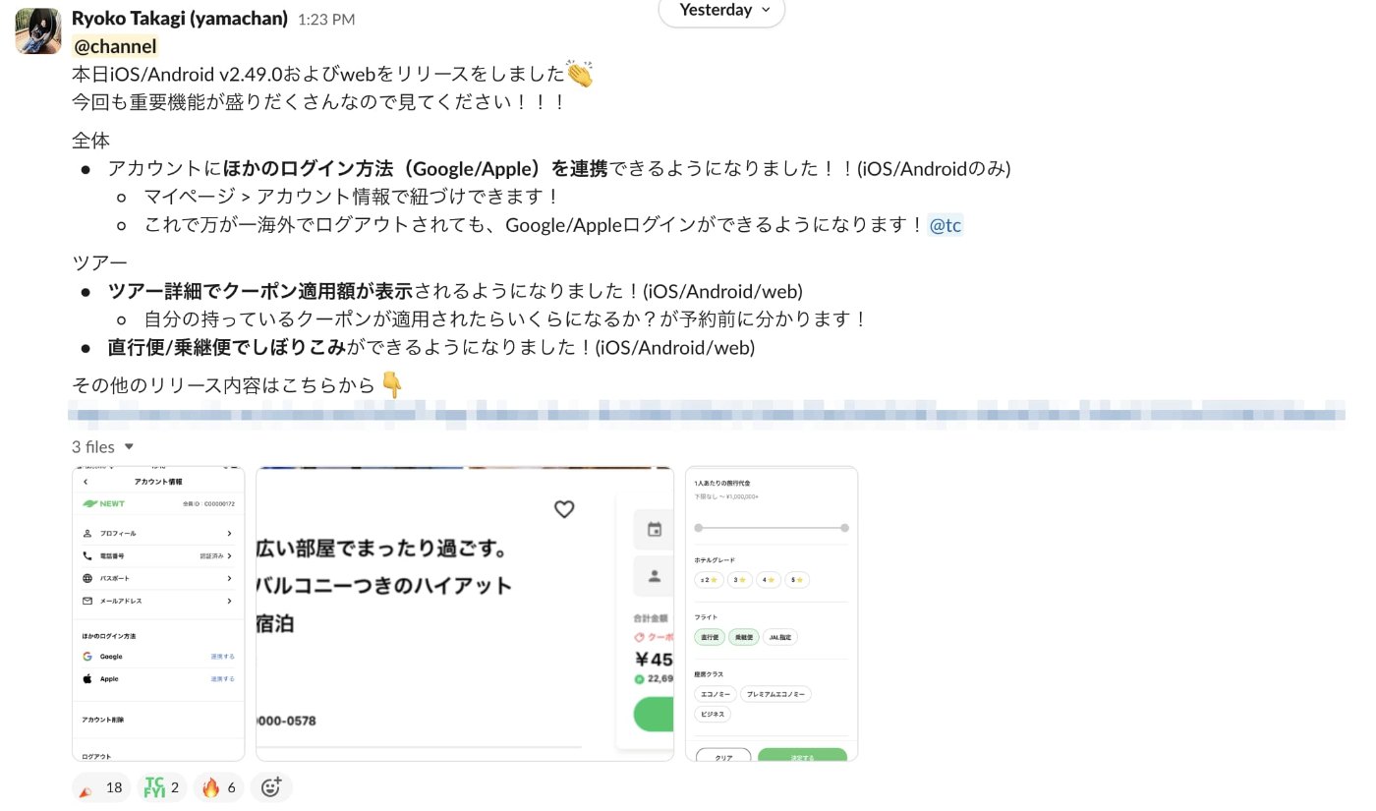
Task: Click the Google logo icon in account screenshot
Action: [x=87, y=657]
